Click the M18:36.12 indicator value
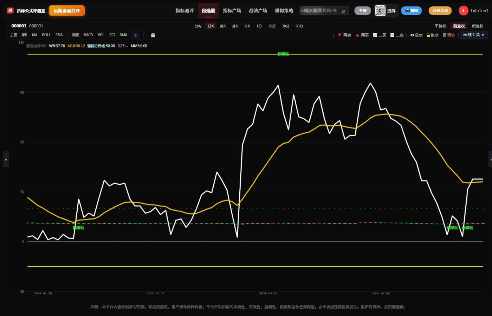Viewport: 492px width, 316px height. (x=76, y=46)
